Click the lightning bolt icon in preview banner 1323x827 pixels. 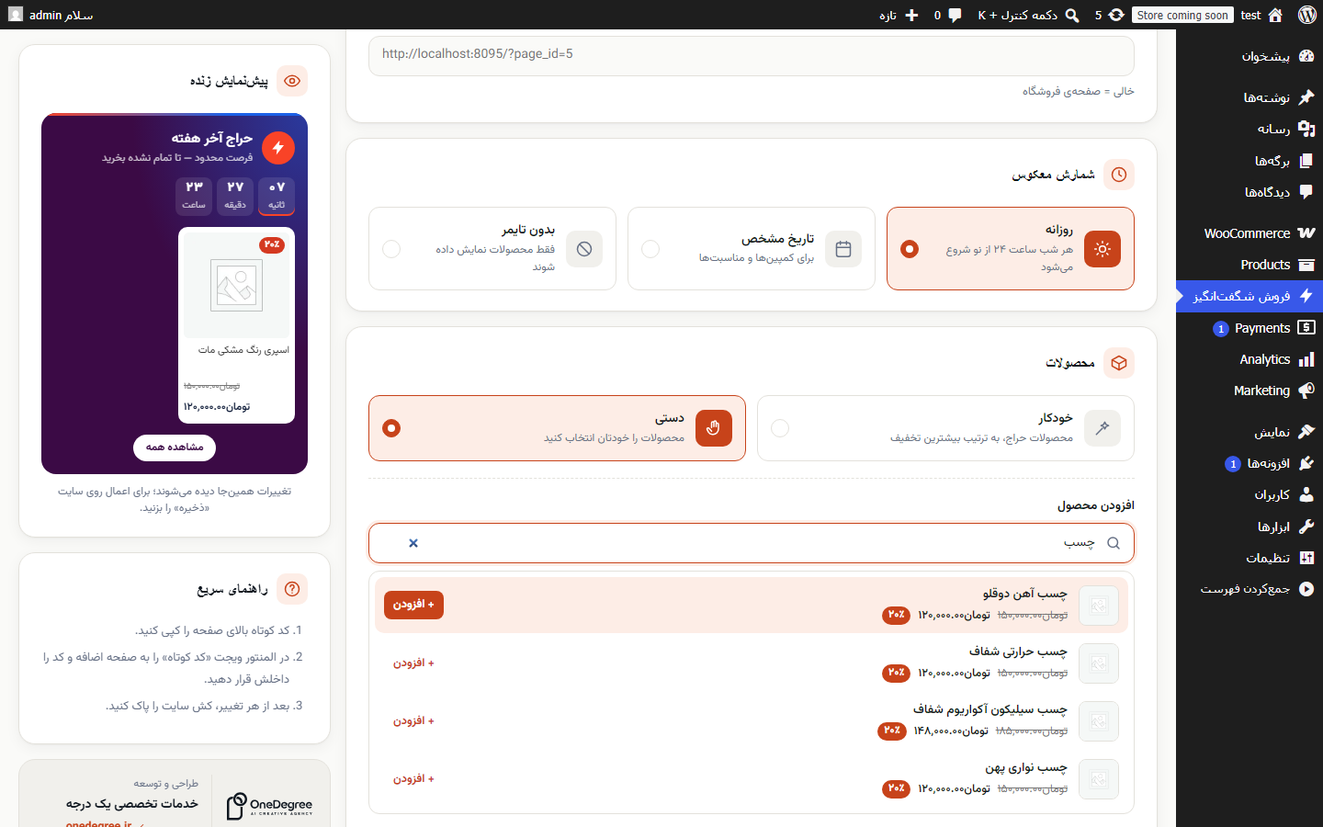pyautogui.click(x=278, y=148)
